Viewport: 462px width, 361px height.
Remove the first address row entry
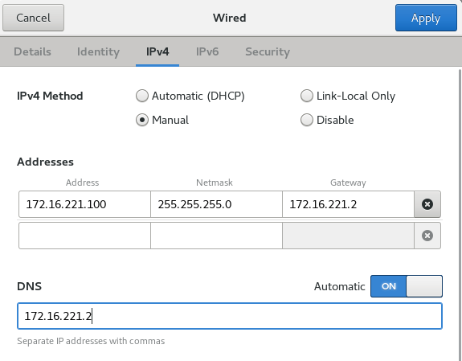[x=427, y=204]
